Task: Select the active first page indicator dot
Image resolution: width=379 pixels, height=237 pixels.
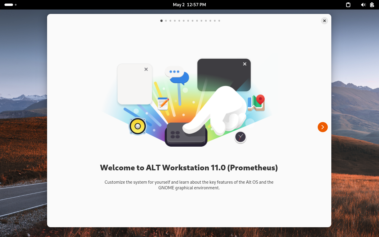Action: pos(161,21)
